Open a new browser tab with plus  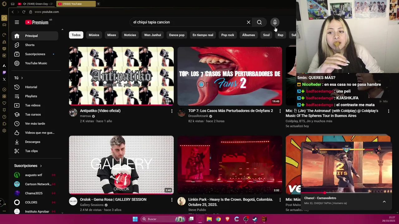[98, 4]
